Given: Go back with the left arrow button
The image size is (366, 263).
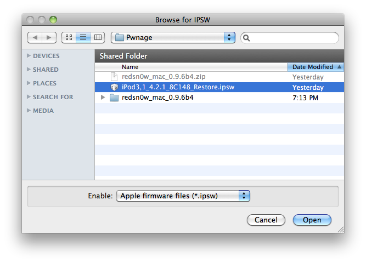Looking at the screenshot, I should (35, 38).
